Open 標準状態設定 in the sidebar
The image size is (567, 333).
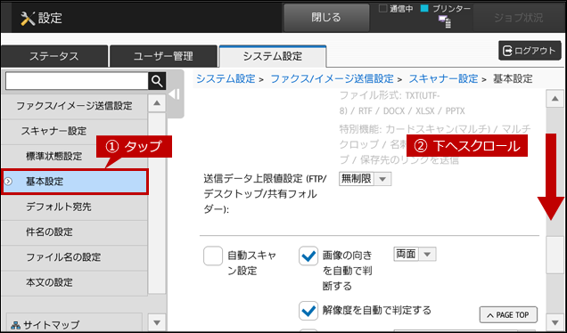click(x=74, y=157)
